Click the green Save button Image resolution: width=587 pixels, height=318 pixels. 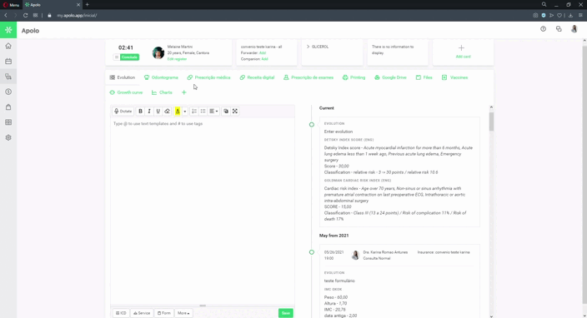(286, 313)
